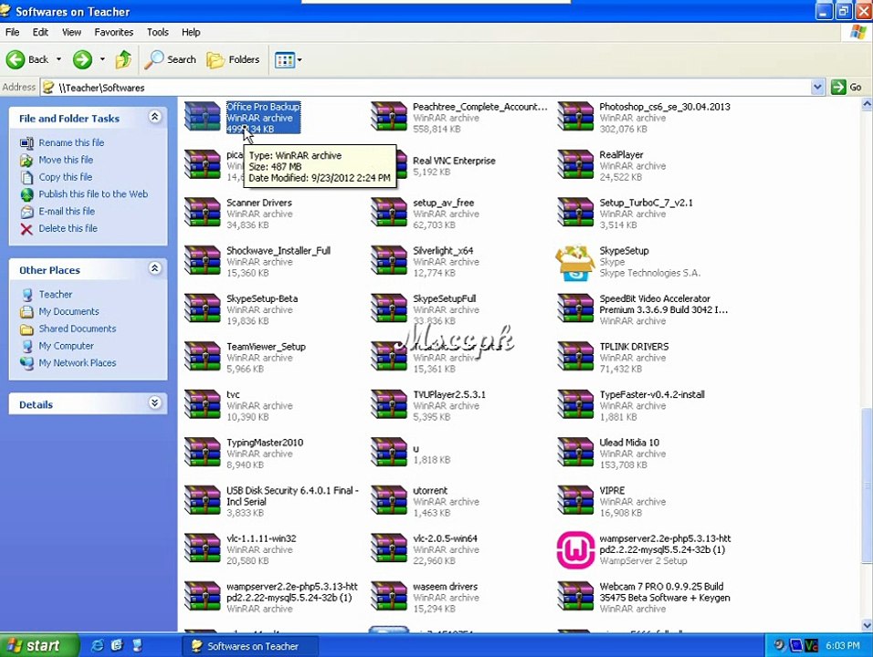Select the Scanner Drivers archive icon
The height and width of the screenshot is (657, 873).
[x=203, y=212]
